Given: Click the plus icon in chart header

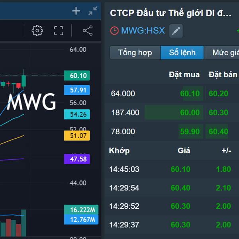Looking at the screenshot, I should coord(76,11).
